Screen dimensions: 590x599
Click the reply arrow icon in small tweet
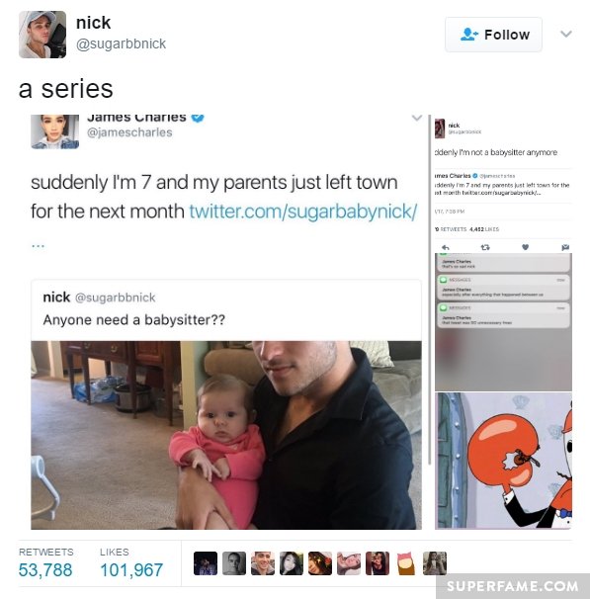pyautogui.click(x=446, y=247)
